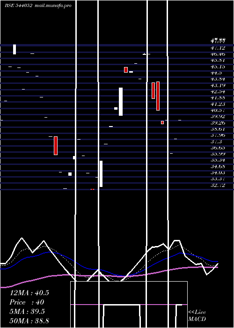The image size is (234, 328).
Task: Click the 38.61 price axis label
Action: click(218, 129)
